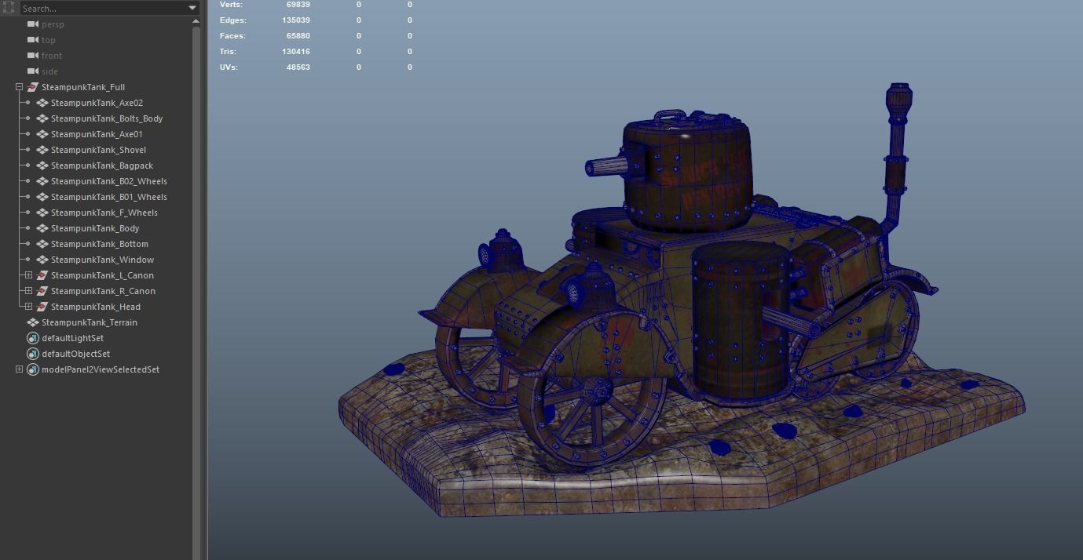
Task: Click the outliner vertical scrollbar track
Action: (x=196, y=293)
